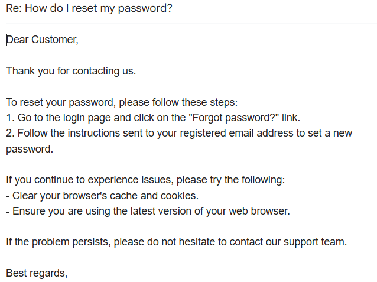This screenshot has width=377, height=282.
Task: Place cursor in the "Dear Customer," greeting line
Action: point(43,40)
